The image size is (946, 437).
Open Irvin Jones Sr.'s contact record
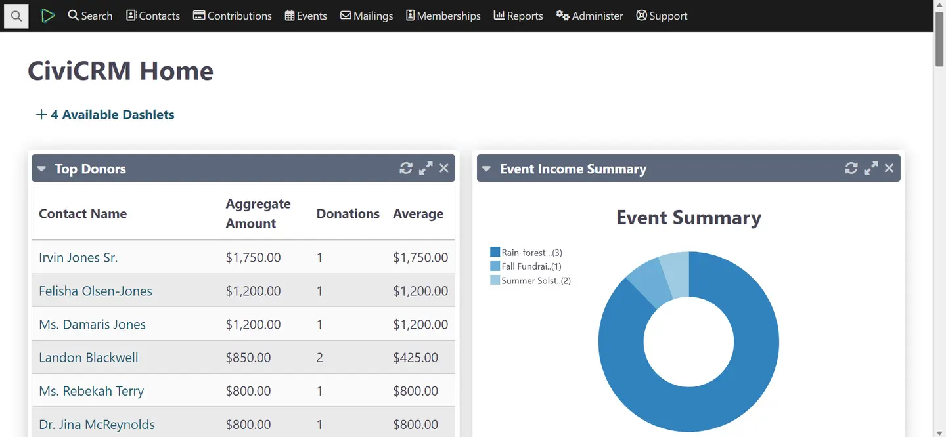[x=78, y=257]
